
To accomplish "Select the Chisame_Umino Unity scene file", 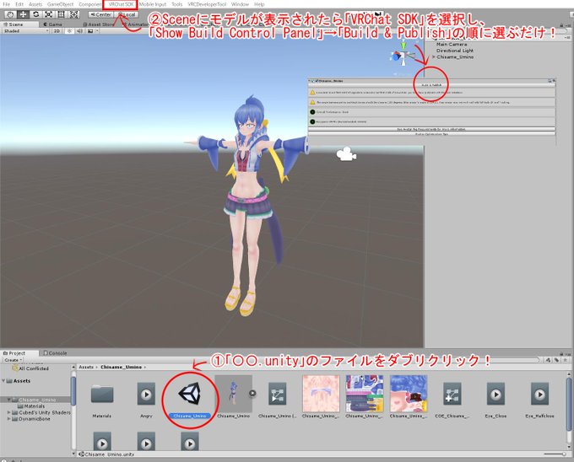I will (189, 395).
